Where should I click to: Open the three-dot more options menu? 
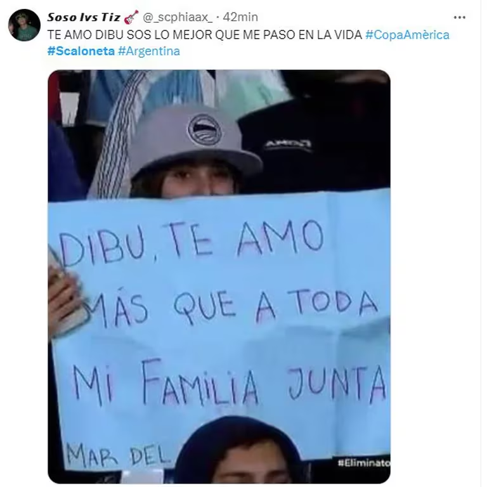click(x=459, y=17)
